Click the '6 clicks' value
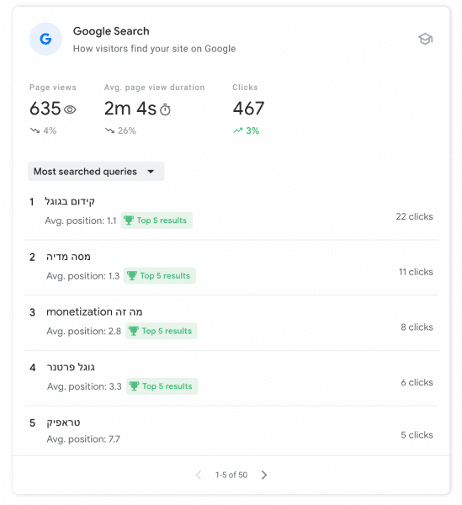462x505 pixels. pos(417,382)
